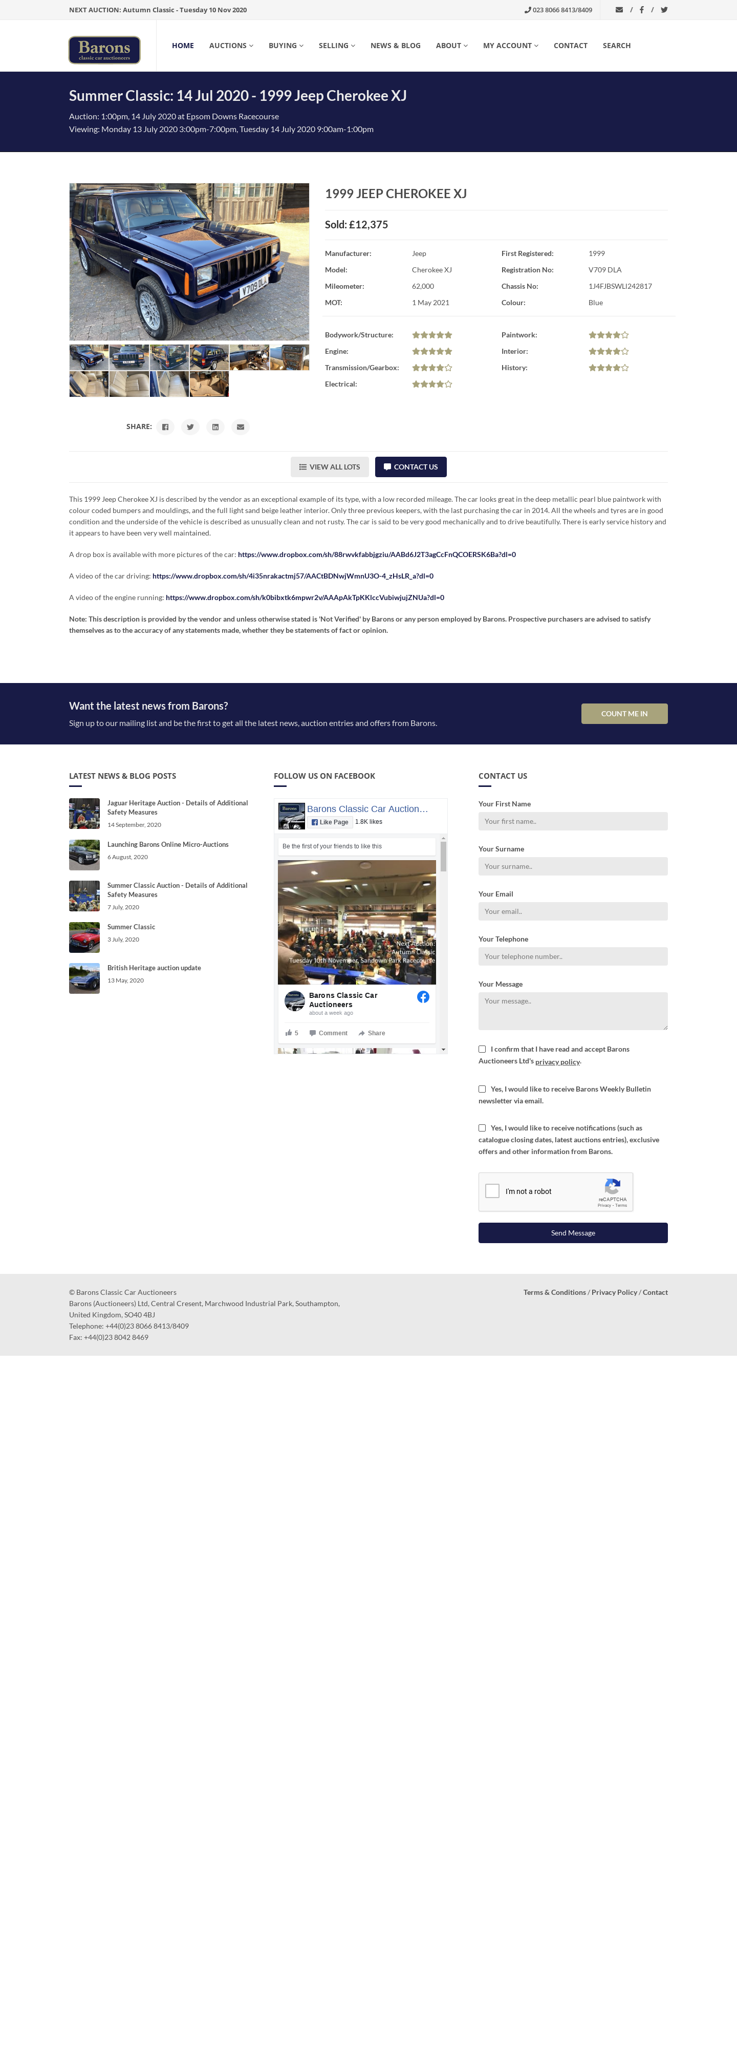
Task: Expand the About dropdown menu
Action: 451,46
